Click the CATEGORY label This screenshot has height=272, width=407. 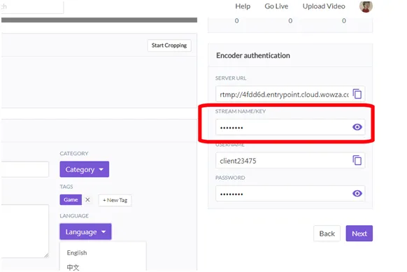point(74,153)
